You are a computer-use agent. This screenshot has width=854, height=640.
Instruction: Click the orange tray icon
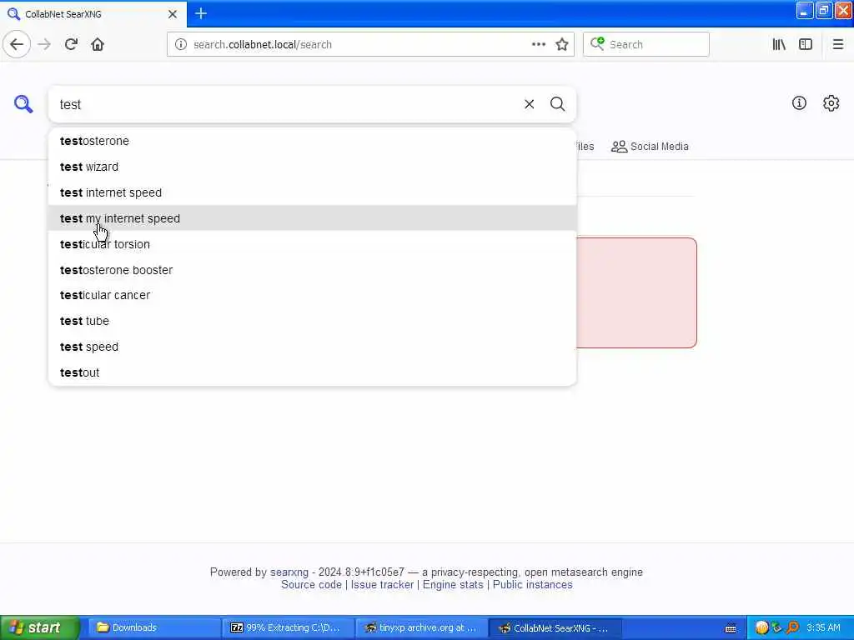761,628
